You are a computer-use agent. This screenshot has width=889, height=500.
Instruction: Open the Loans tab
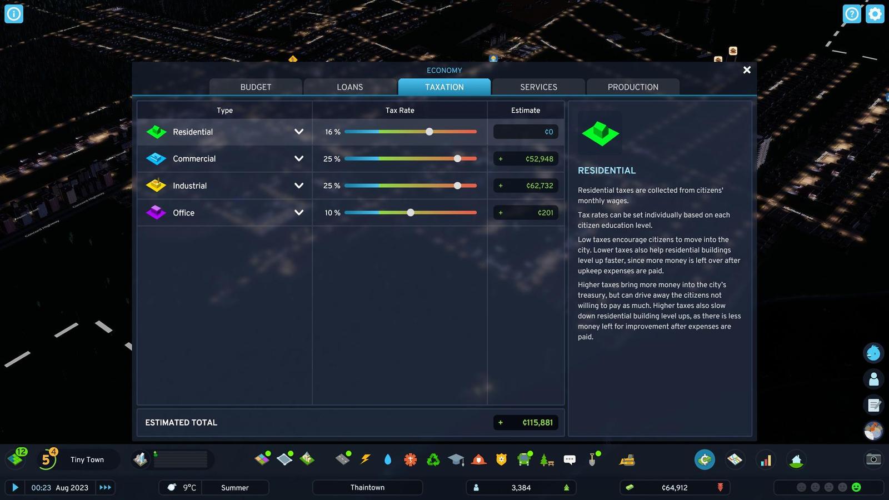[349, 87]
